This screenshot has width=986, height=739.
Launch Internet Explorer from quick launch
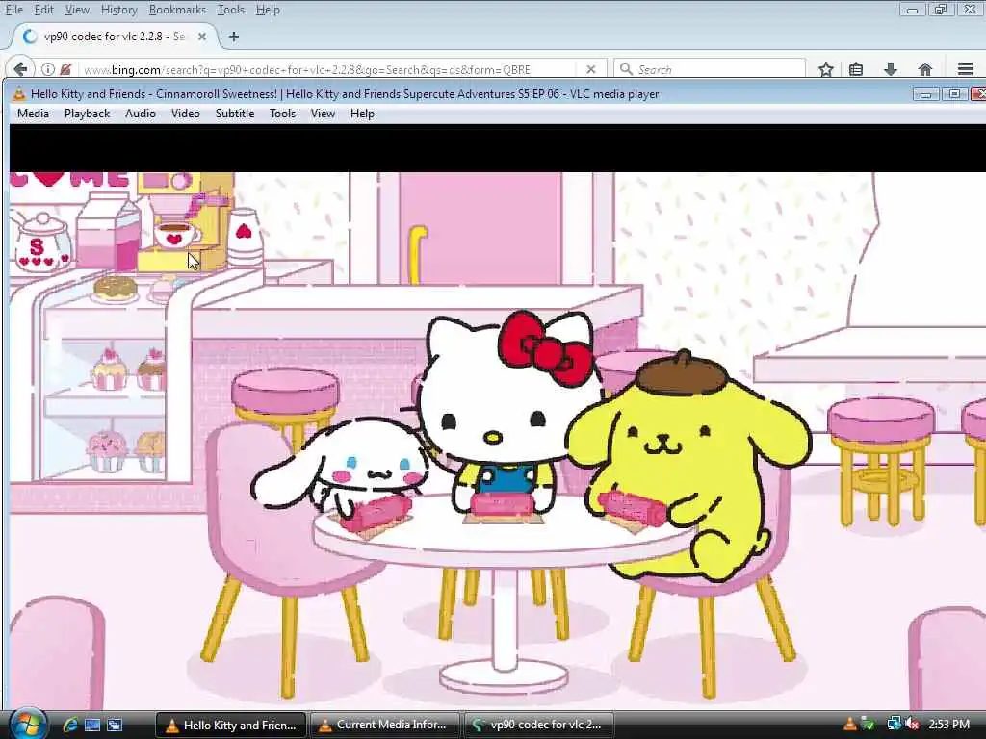69,725
